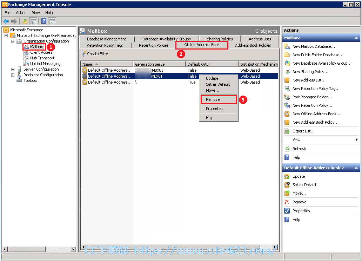362x261 pixels.
Task: Sort list by Default OAB column
Action: 212,64
